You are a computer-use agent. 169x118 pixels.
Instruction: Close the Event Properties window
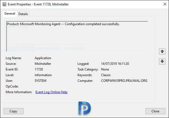(165, 4)
